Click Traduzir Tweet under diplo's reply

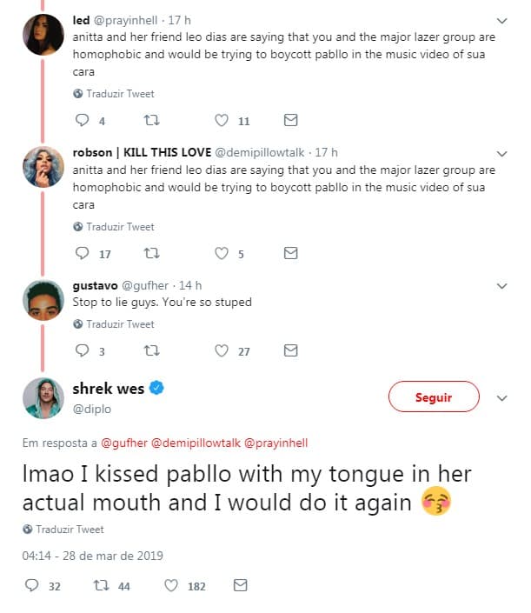(x=70, y=530)
